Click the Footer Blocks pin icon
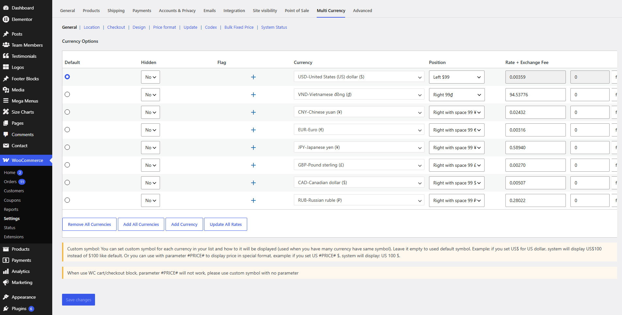The height and width of the screenshot is (315, 622). (x=6, y=79)
